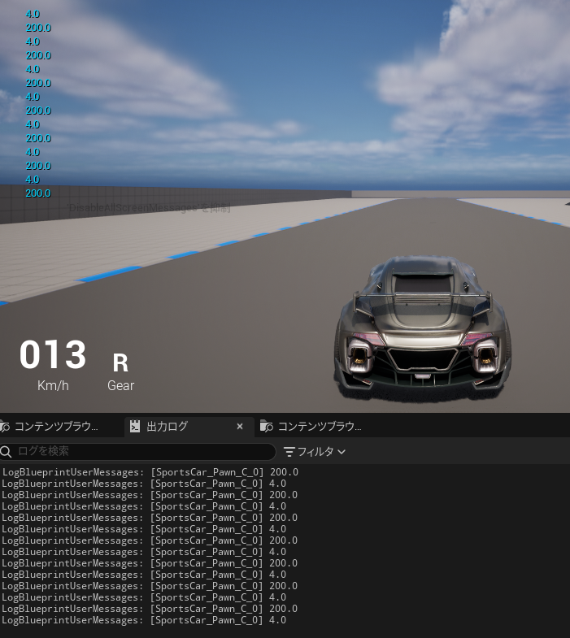Click the first log line showing 200.0

pyautogui.click(x=150, y=472)
